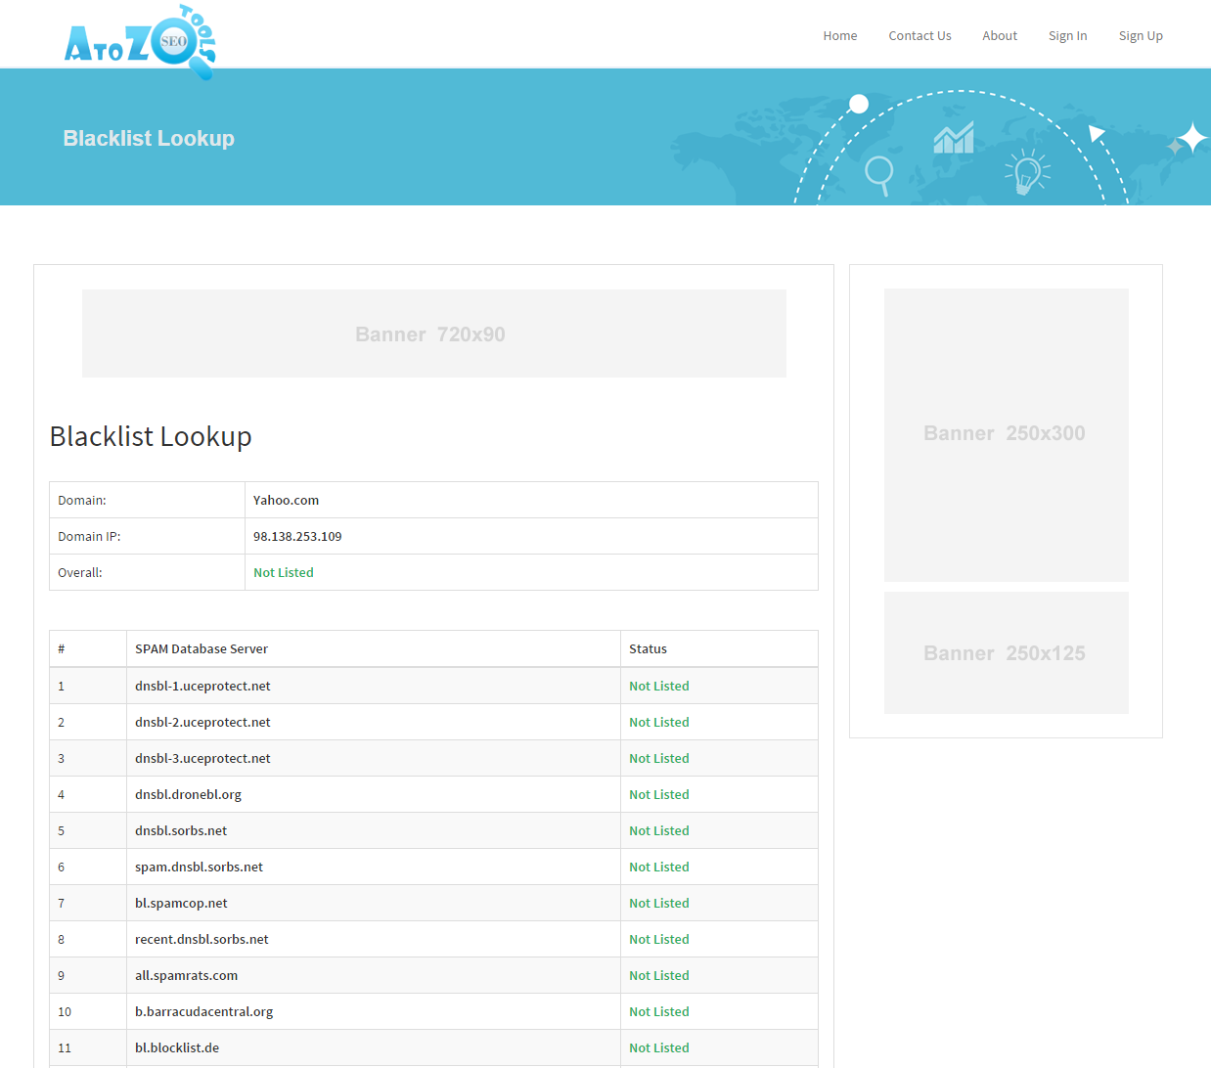Image resolution: width=1211 pixels, height=1068 pixels.
Task: Open the Home menu item
Action: (x=839, y=35)
